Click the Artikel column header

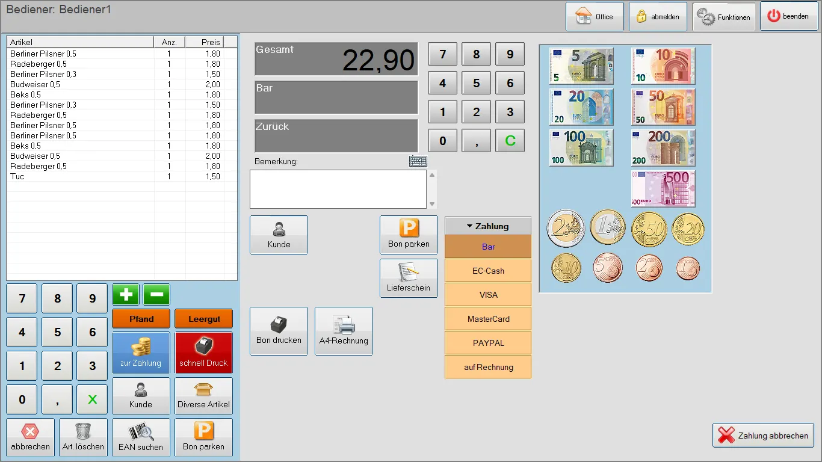pos(80,42)
